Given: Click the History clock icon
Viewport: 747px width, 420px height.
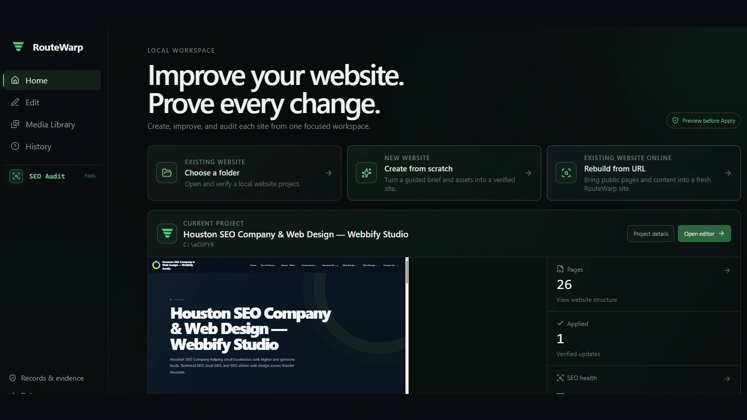Looking at the screenshot, I should pos(15,146).
